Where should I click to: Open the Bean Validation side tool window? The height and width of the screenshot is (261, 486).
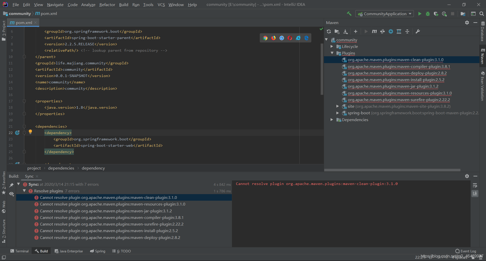pos(483,86)
